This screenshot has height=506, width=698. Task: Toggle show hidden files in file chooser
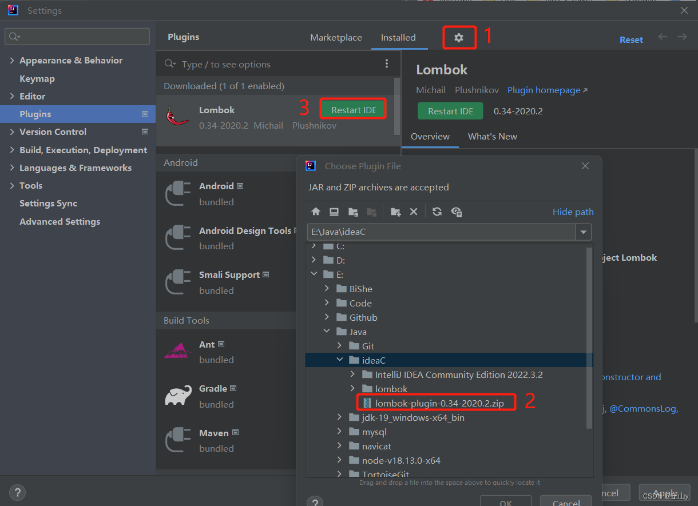click(x=456, y=212)
